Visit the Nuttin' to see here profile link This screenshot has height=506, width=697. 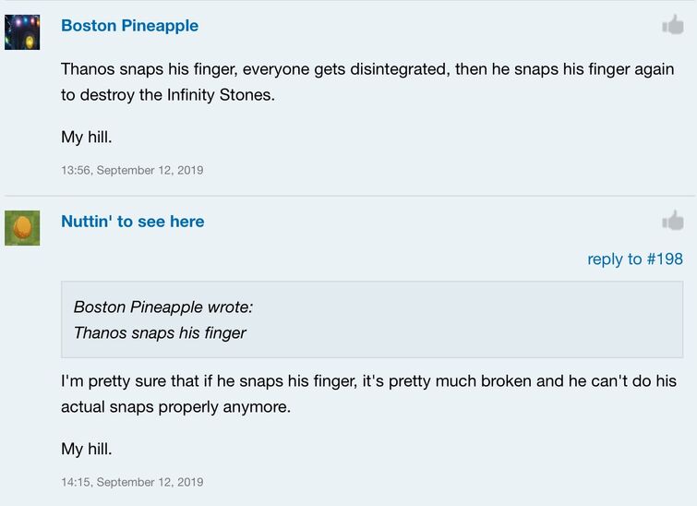133,222
